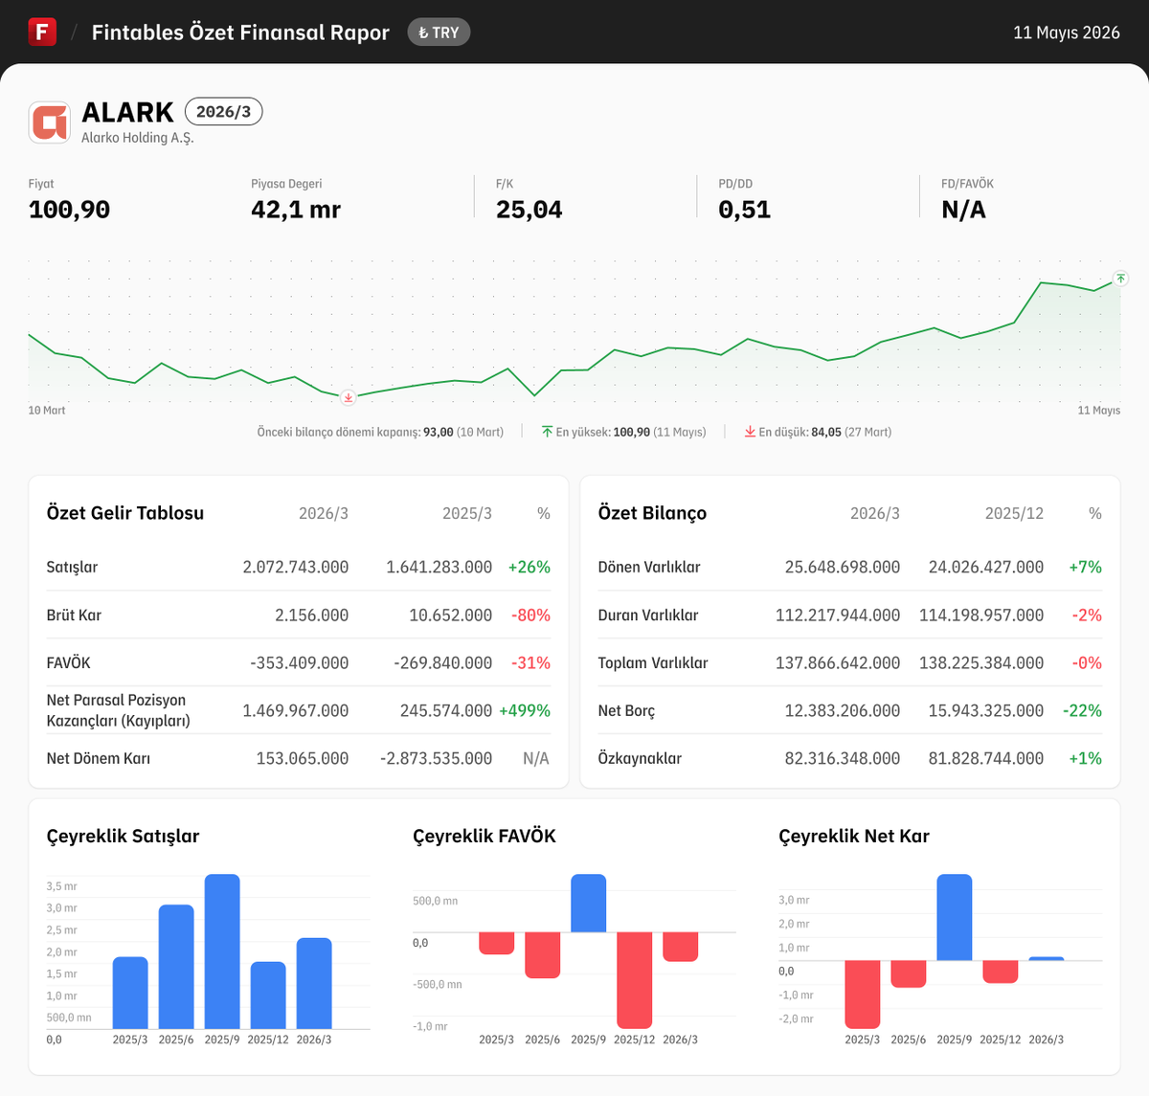Click the 10 Mart chart start label
Image resolution: width=1149 pixels, height=1096 pixels.
[x=47, y=410]
